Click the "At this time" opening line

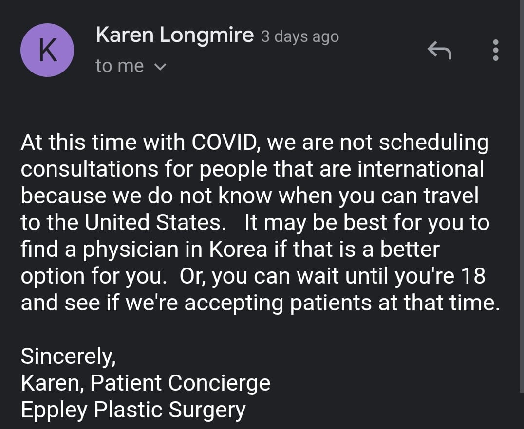point(254,142)
